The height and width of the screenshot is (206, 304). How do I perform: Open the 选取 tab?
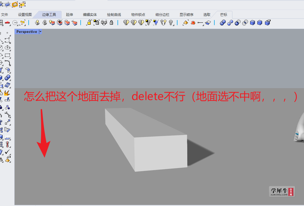[x=207, y=15]
